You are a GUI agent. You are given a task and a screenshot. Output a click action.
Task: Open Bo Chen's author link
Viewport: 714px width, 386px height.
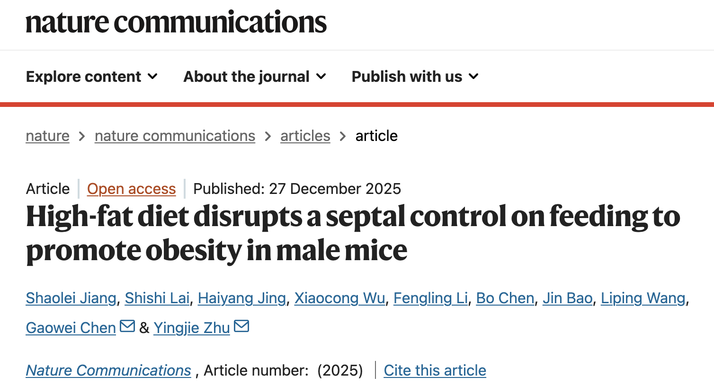point(504,298)
